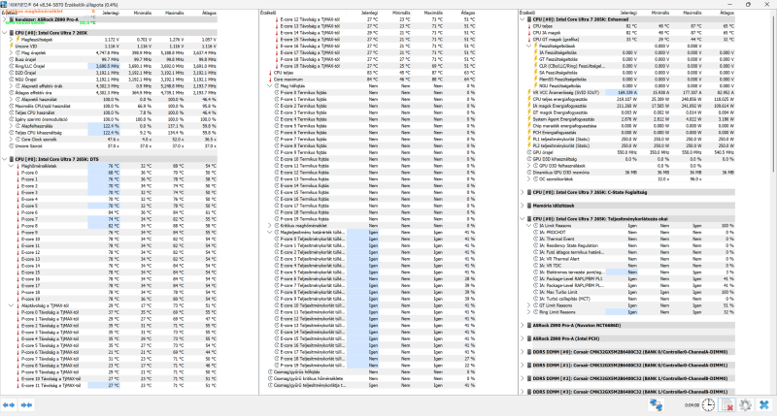Click the clock reset timer icon

[709, 405]
